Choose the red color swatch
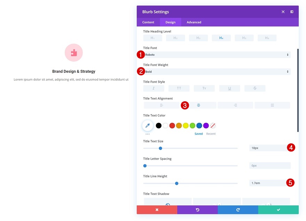 click(x=172, y=126)
